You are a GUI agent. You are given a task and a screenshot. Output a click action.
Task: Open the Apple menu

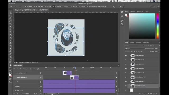coord(11,1)
